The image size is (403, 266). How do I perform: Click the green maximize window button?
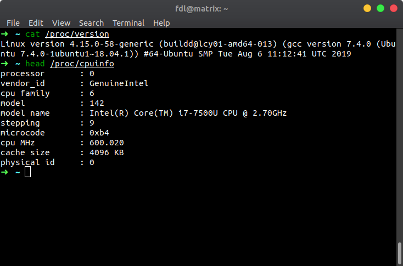[x=380, y=8]
